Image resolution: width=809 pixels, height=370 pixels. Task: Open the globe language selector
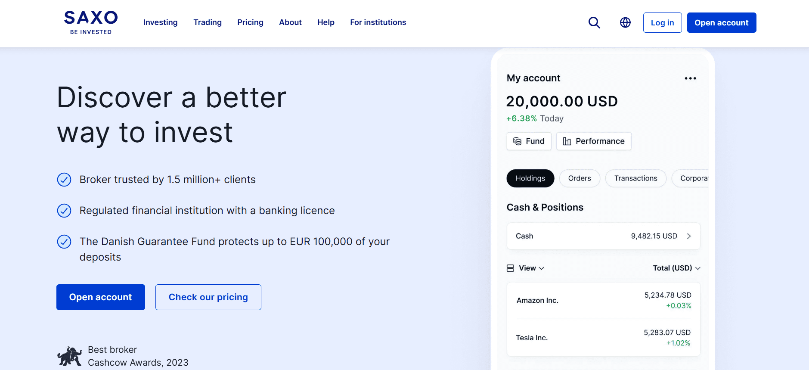625,22
